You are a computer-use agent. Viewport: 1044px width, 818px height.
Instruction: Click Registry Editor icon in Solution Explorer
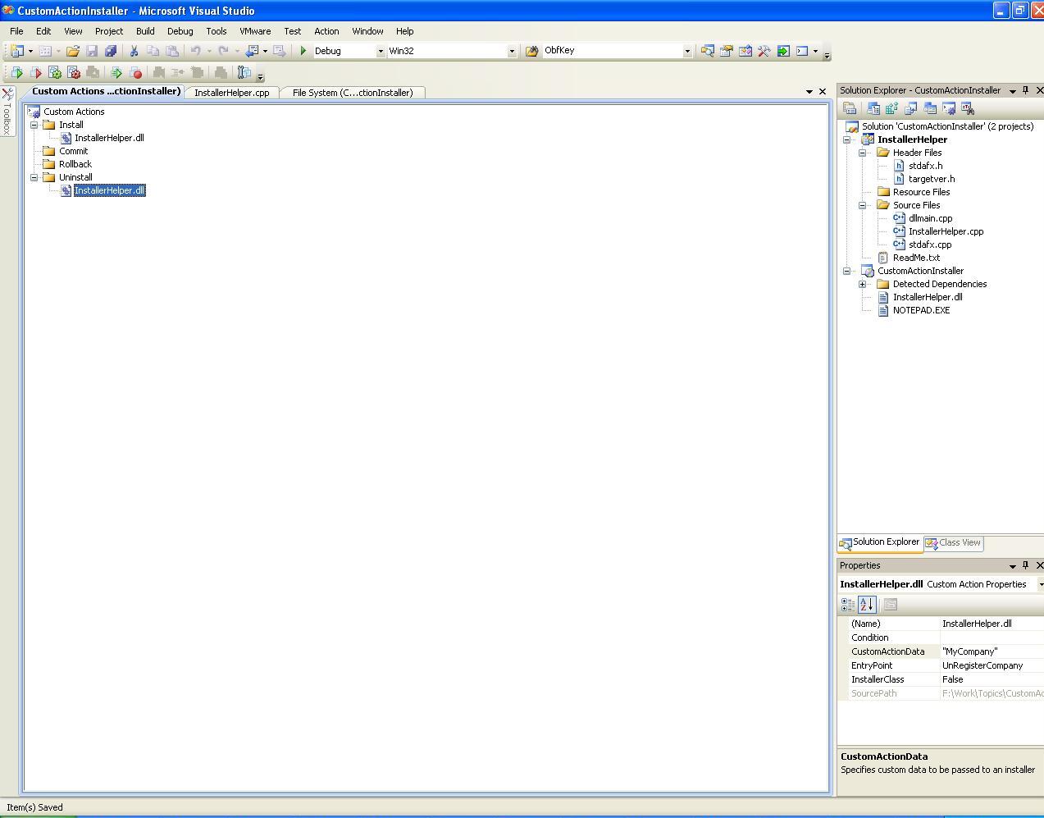(892, 108)
